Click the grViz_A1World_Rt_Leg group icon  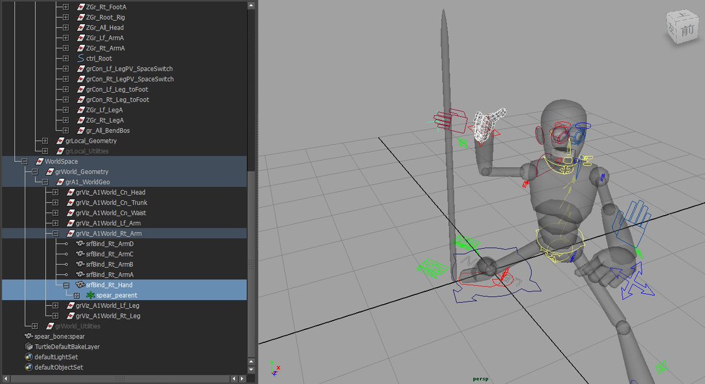pyautogui.click(x=70, y=316)
